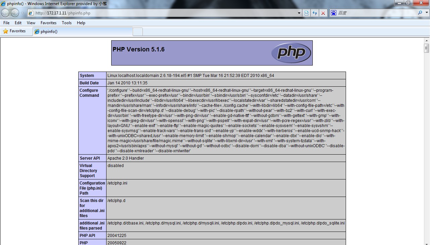This screenshot has width=430, height=245.
Task: Open the Tools menu
Action: coord(67,23)
